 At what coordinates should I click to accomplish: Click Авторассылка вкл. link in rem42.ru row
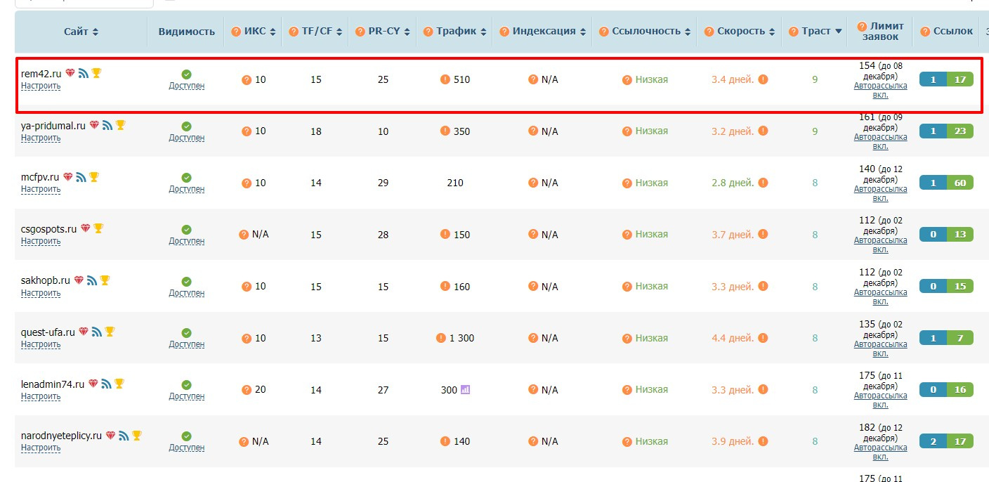tap(881, 90)
